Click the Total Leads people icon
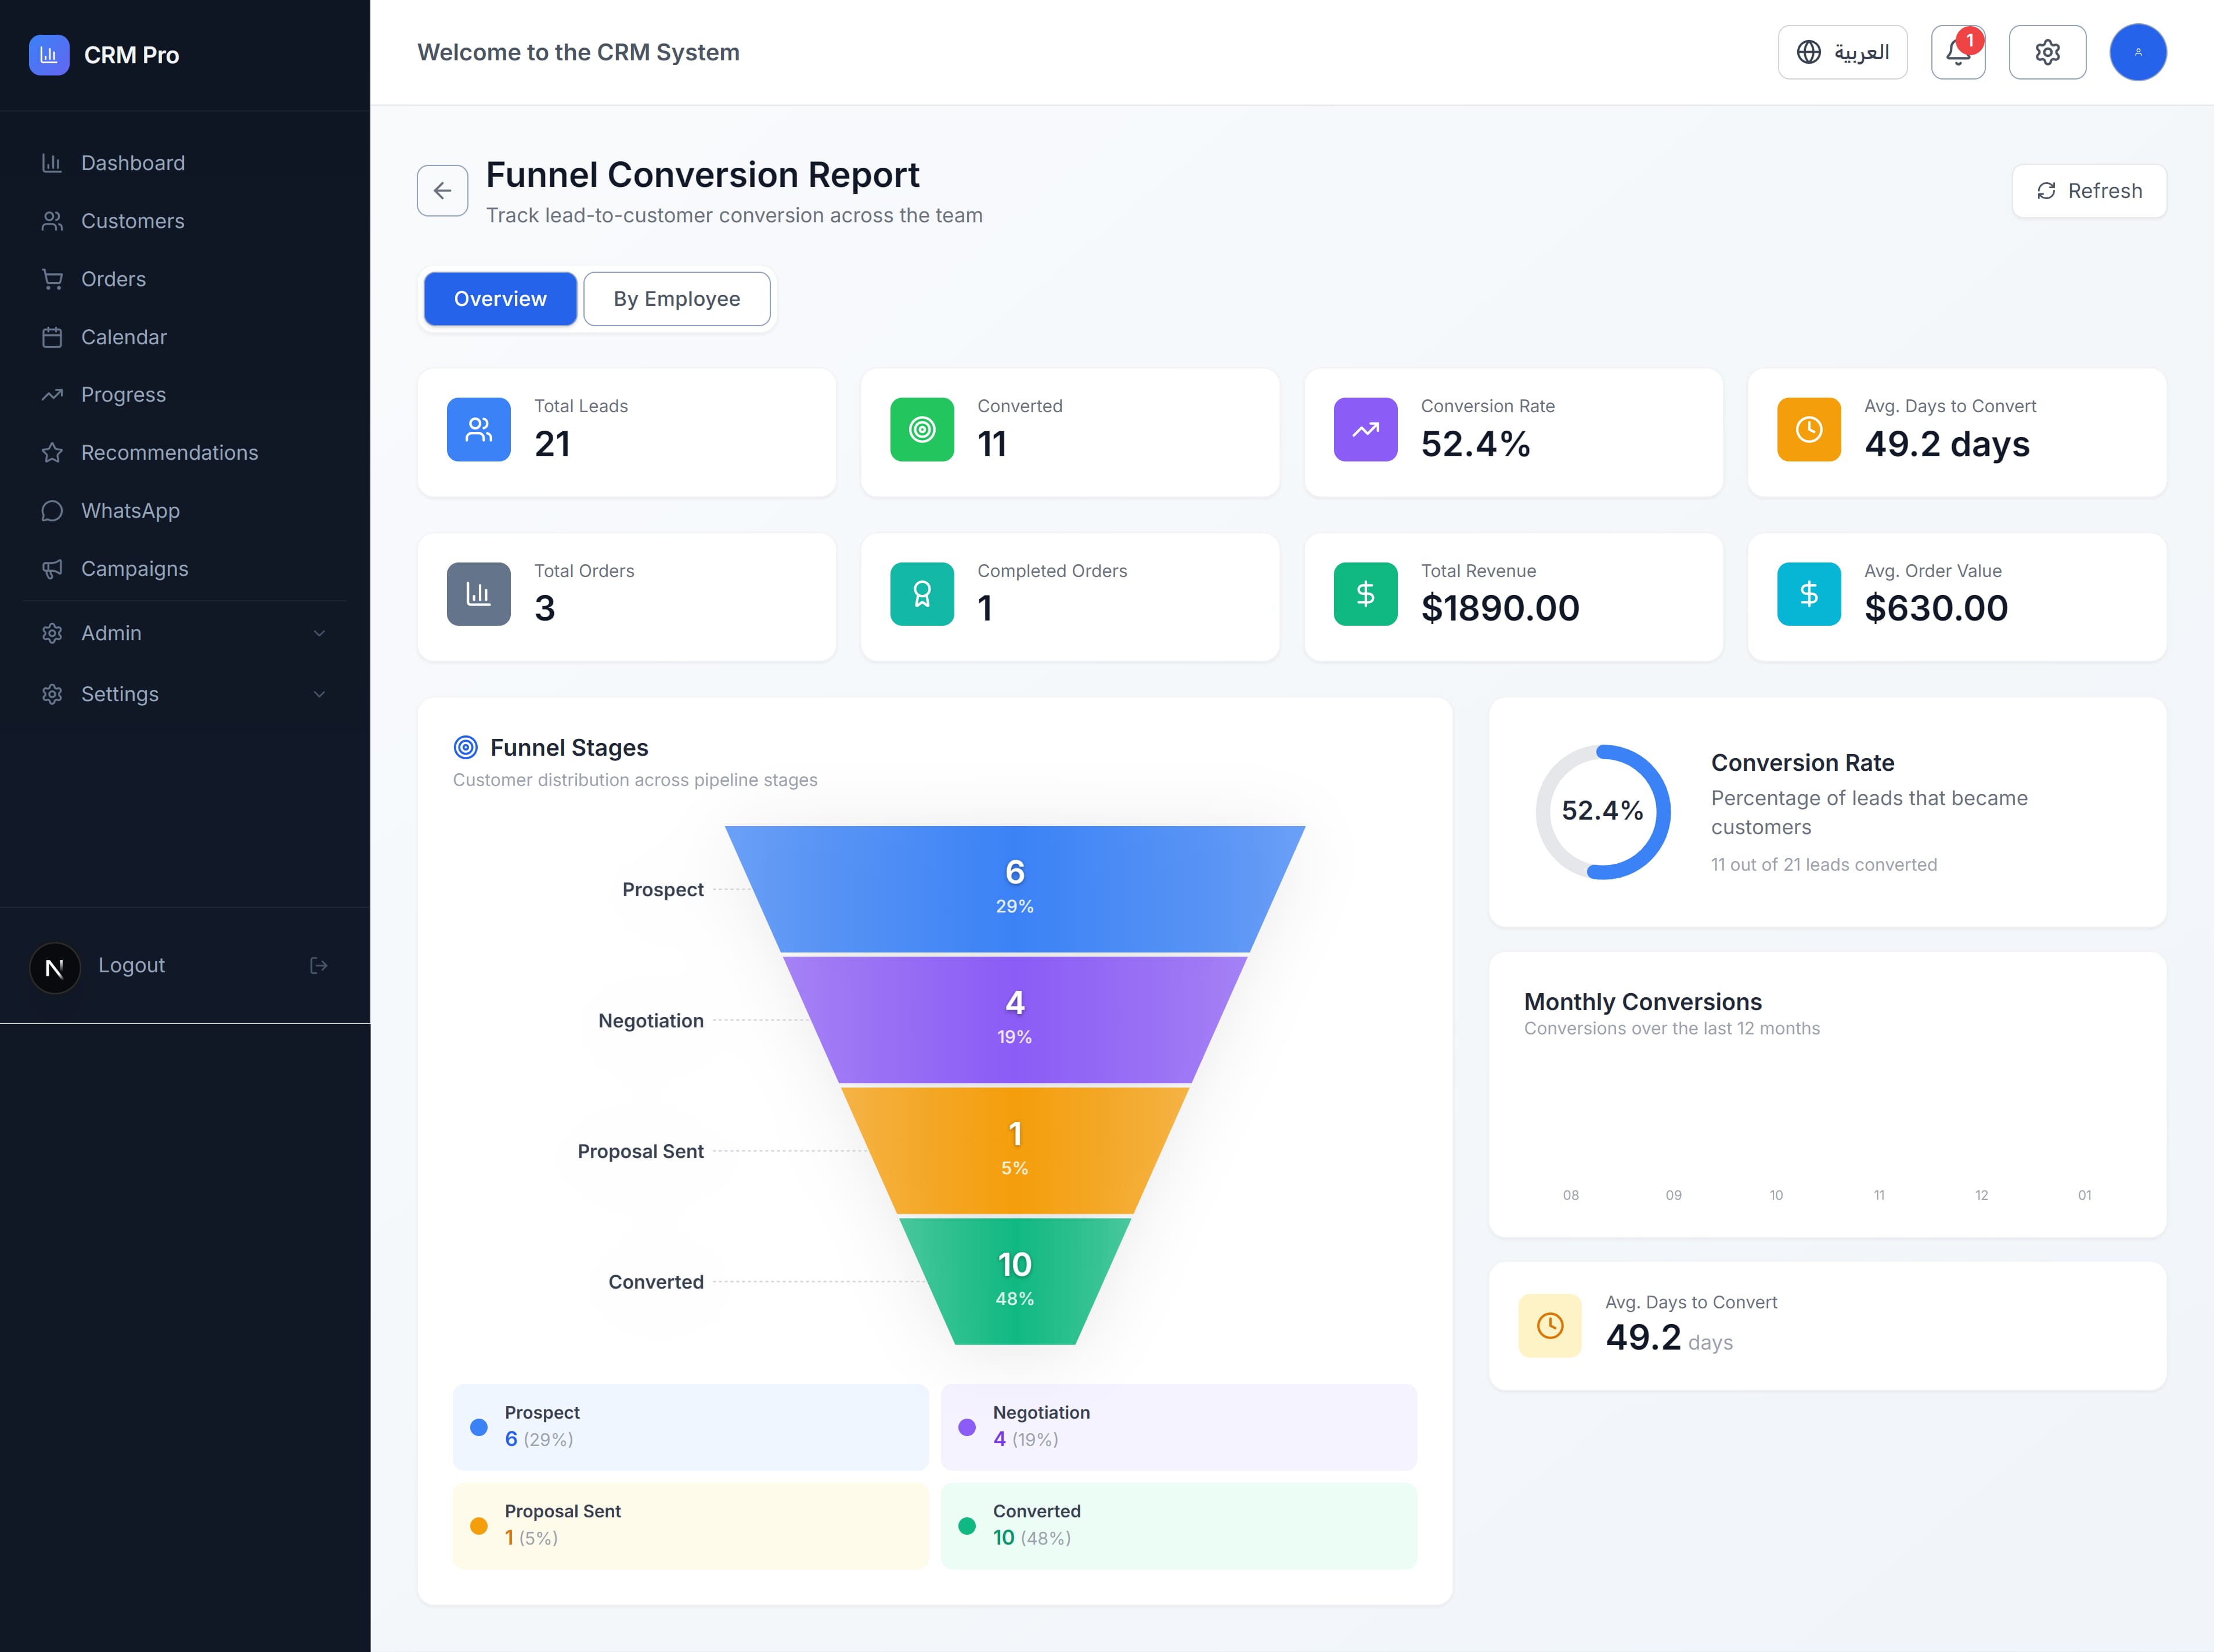 [479, 430]
